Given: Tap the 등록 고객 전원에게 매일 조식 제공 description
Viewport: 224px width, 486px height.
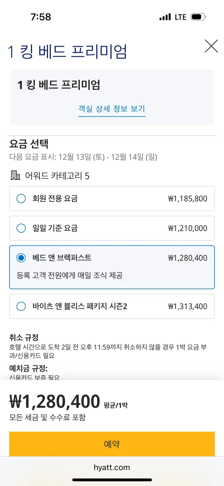Looking at the screenshot, I should point(70,275).
